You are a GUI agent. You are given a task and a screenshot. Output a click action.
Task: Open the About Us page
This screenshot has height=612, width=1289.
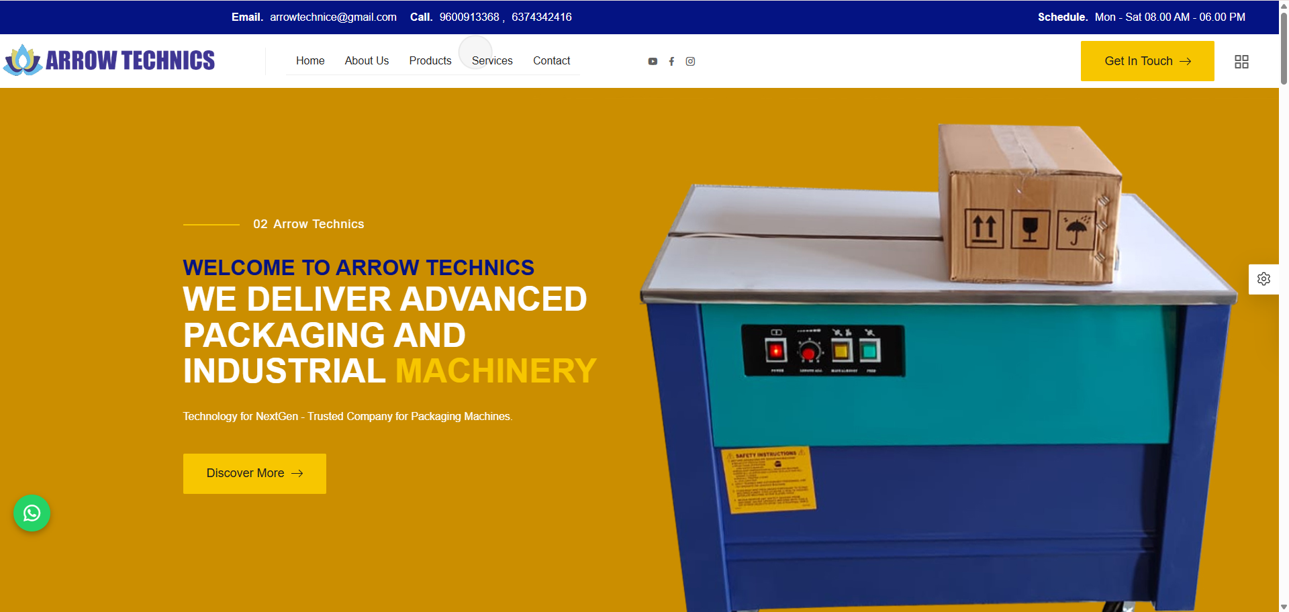pos(367,60)
